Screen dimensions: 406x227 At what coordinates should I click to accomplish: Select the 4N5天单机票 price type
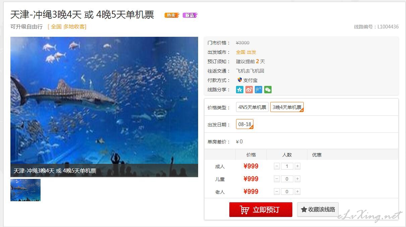(252, 107)
